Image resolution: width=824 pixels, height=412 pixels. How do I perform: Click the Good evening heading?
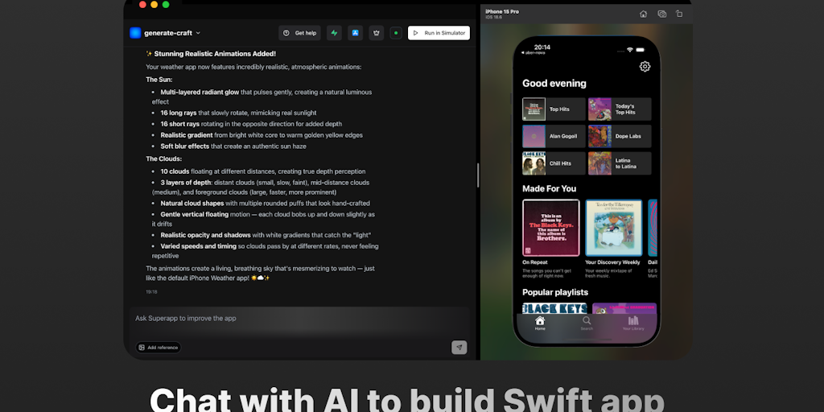(x=554, y=83)
